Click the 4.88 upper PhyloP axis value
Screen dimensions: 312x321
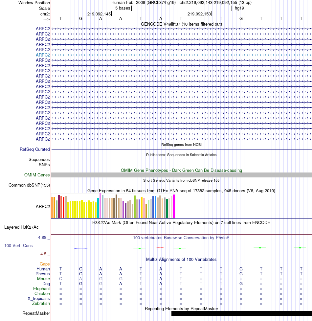(x=42, y=238)
